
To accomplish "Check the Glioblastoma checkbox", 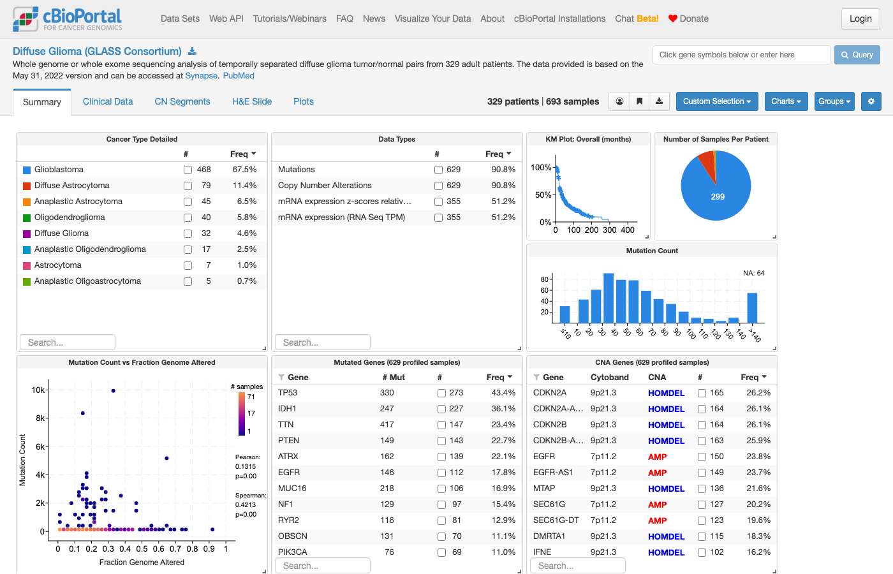I will 188,170.
